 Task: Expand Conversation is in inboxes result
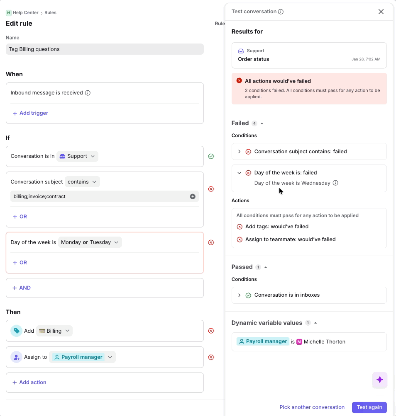(x=239, y=295)
